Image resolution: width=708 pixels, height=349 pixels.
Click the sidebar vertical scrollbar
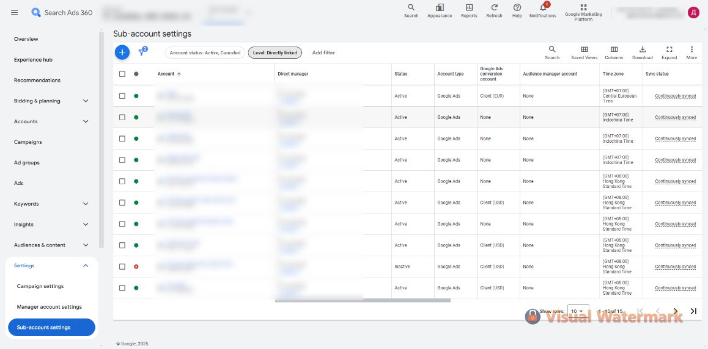click(101, 140)
